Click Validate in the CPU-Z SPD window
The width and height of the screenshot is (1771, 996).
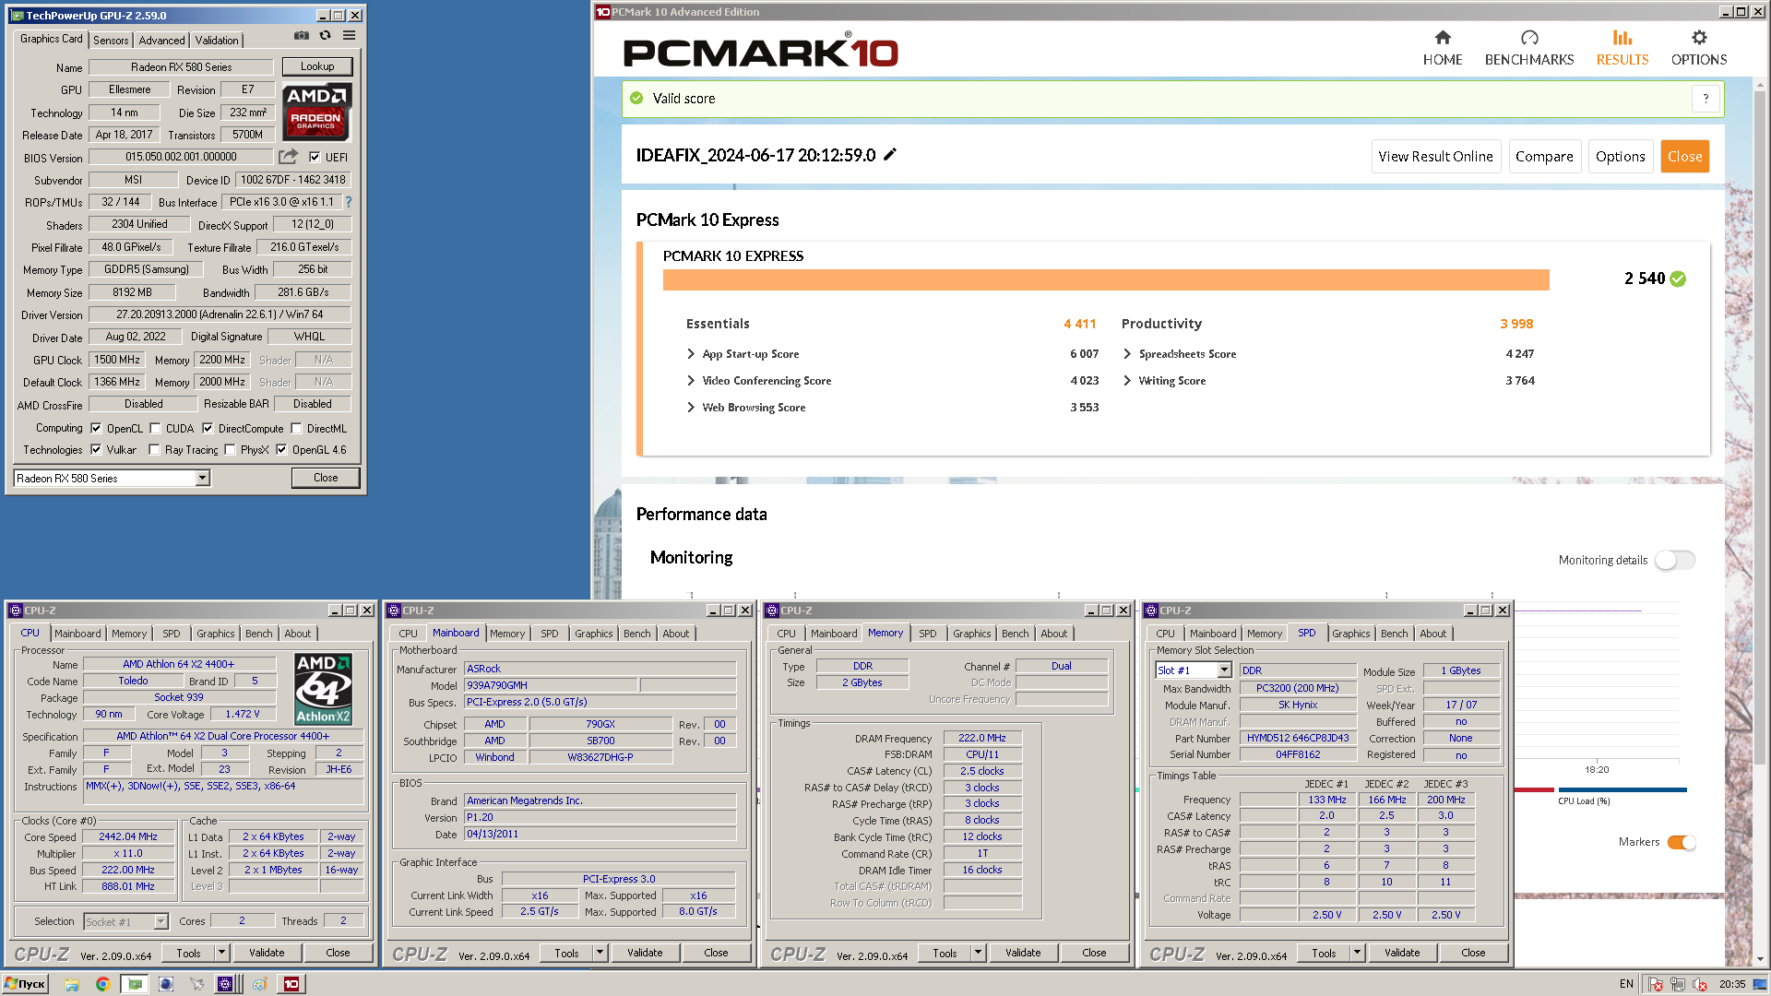point(1402,953)
